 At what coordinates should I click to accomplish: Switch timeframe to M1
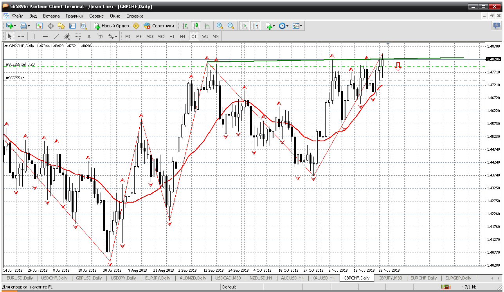click(x=128, y=36)
